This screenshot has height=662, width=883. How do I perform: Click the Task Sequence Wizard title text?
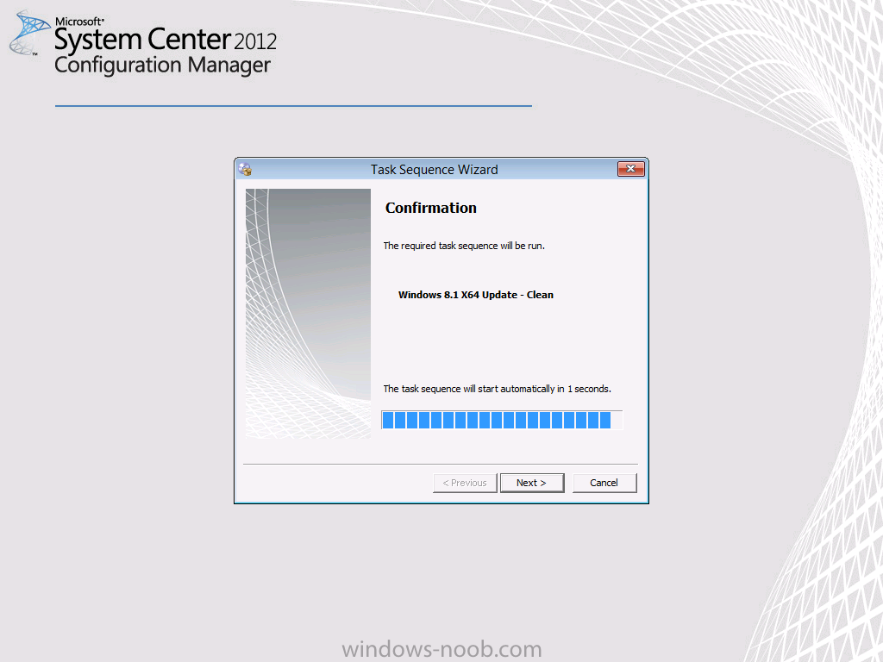coord(435,170)
